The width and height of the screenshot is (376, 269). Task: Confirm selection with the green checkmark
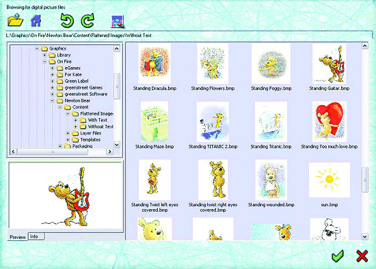(x=338, y=256)
